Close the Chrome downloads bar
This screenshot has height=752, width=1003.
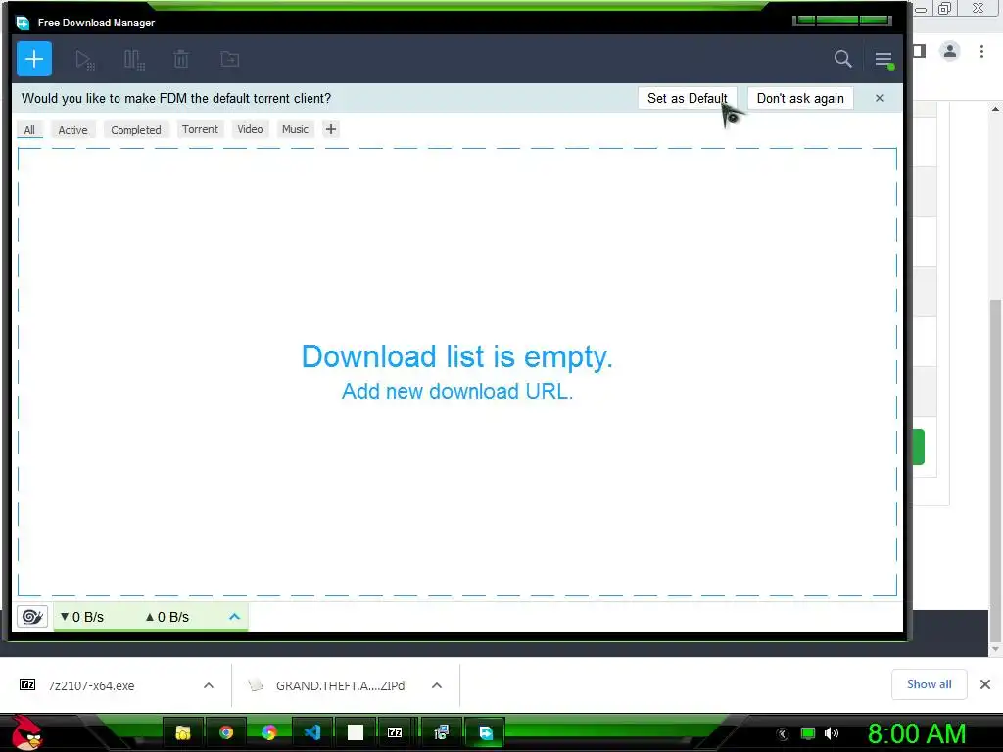click(x=985, y=684)
